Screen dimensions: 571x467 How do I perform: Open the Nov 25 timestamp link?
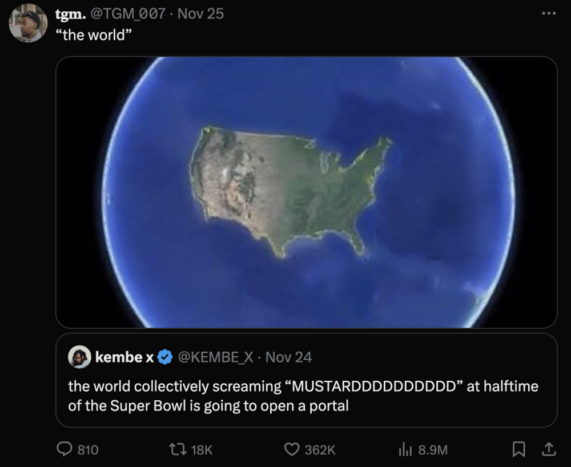[x=200, y=13]
